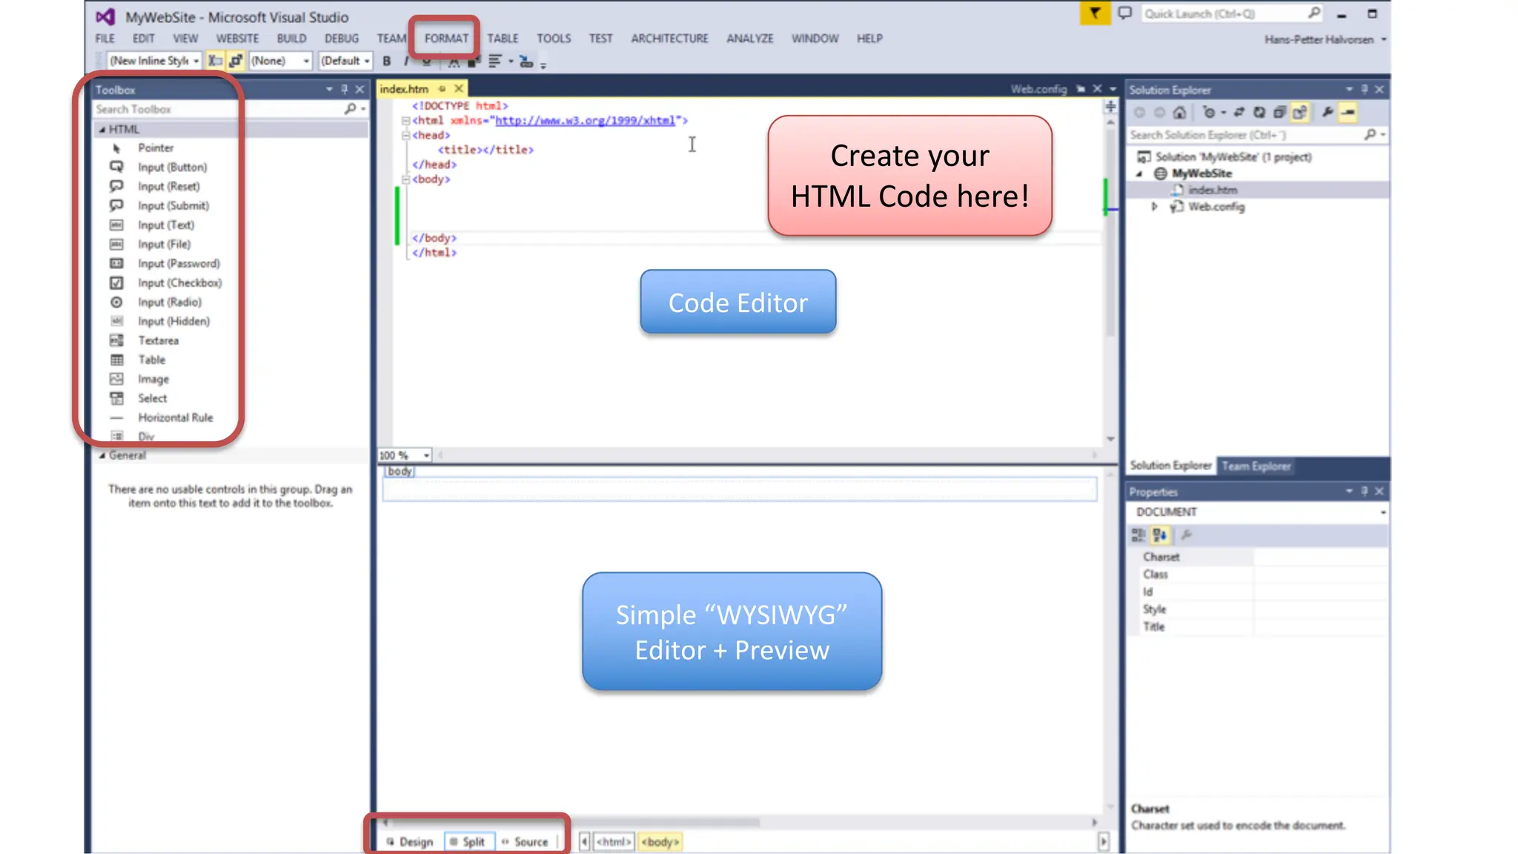The image size is (1518, 854).
Task: Collapse the head element outlining
Action: [405, 135]
